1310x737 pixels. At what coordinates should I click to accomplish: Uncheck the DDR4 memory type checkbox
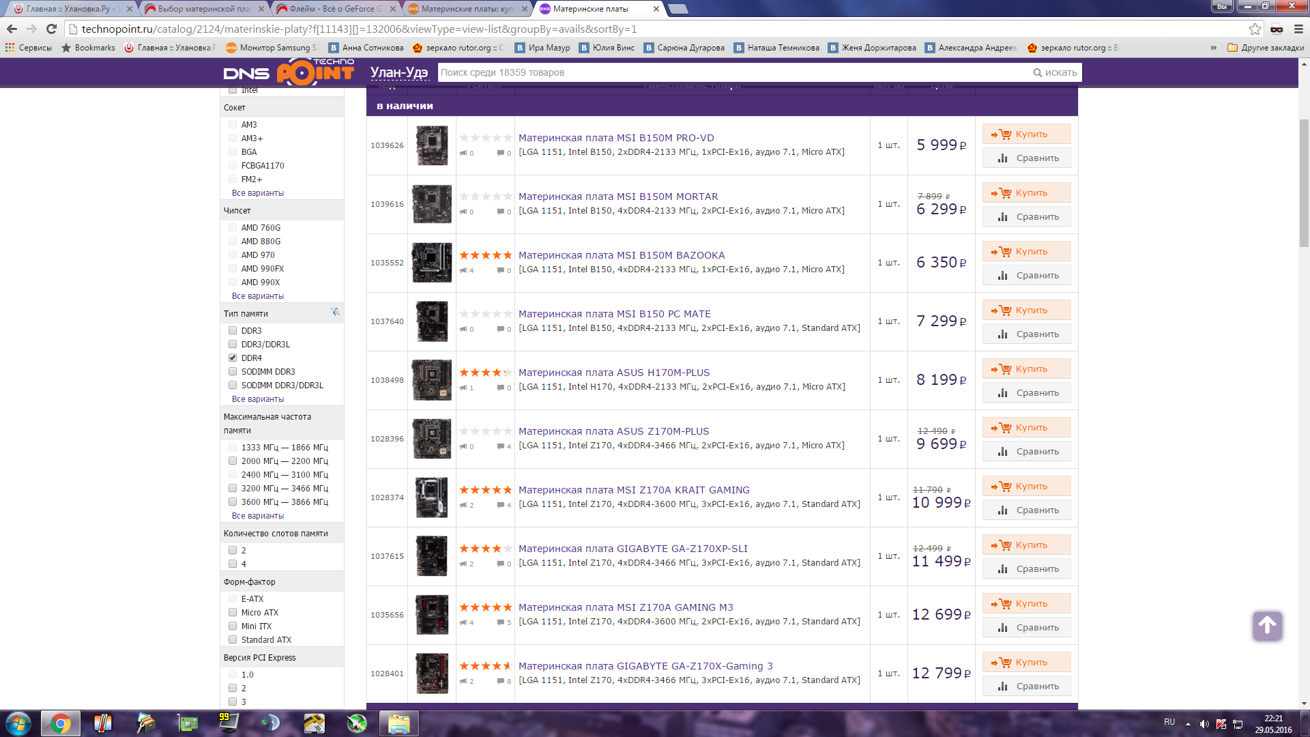click(x=233, y=358)
